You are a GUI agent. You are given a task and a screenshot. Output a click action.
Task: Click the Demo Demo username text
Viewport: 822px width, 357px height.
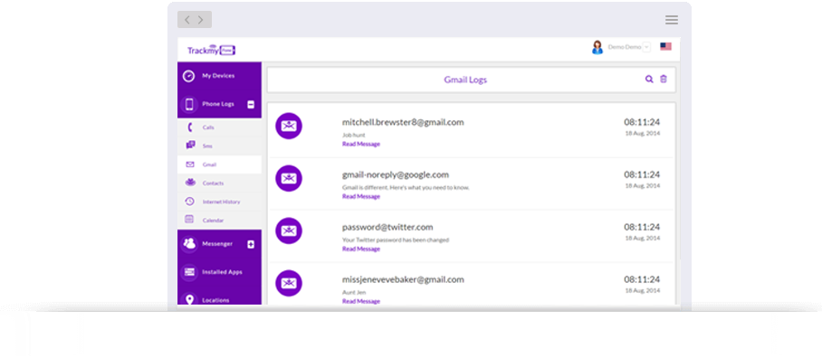pyautogui.click(x=625, y=47)
